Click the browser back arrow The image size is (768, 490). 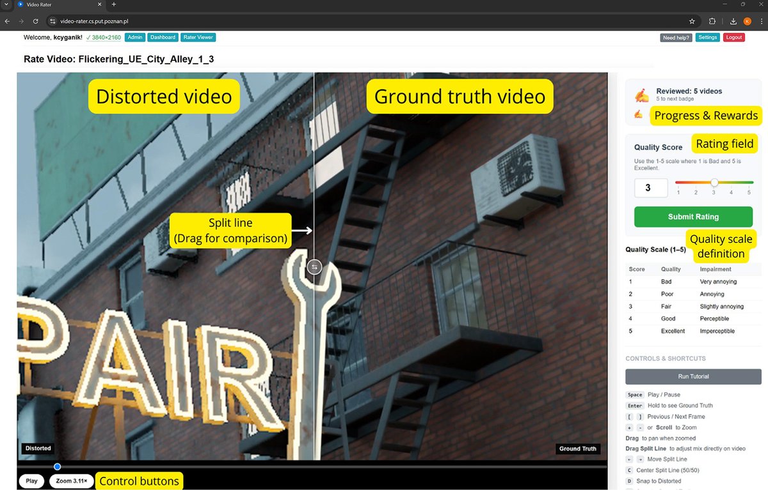7,21
